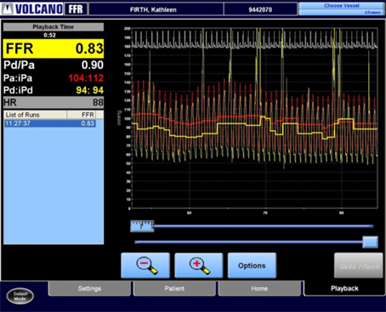Click the yellow FFR 0.83 value box
The width and height of the screenshot is (386, 312).
tap(54, 48)
